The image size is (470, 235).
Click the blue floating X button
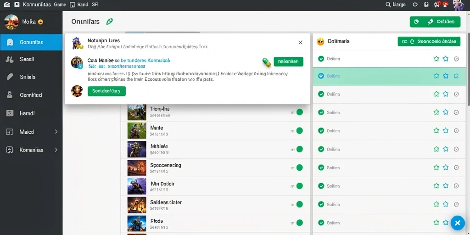pyautogui.click(x=458, y=223)
